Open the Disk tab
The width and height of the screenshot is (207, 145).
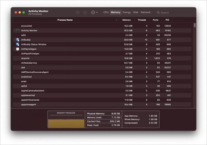[x=136, y=12]
